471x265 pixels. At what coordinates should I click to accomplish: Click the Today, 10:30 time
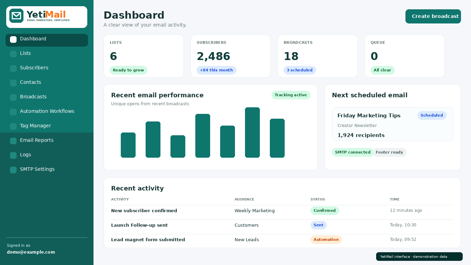coord(403,225)
